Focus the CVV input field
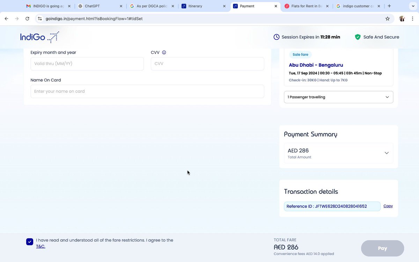The width and height of the screenshot is (419, 262). click(207, 64)
